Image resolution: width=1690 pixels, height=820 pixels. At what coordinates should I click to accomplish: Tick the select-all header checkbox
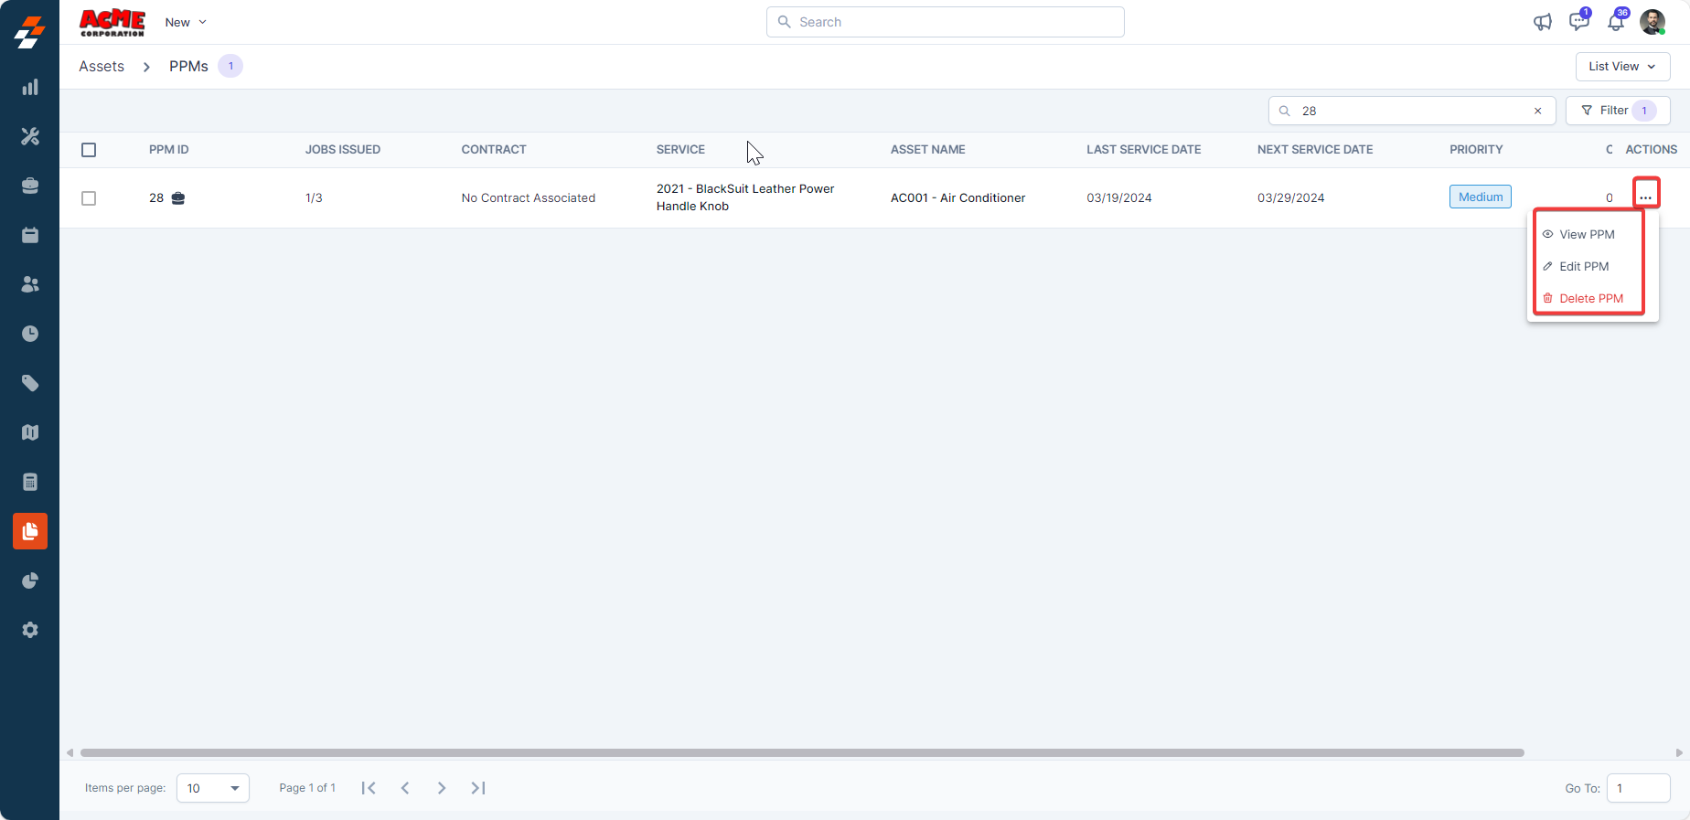89,150
